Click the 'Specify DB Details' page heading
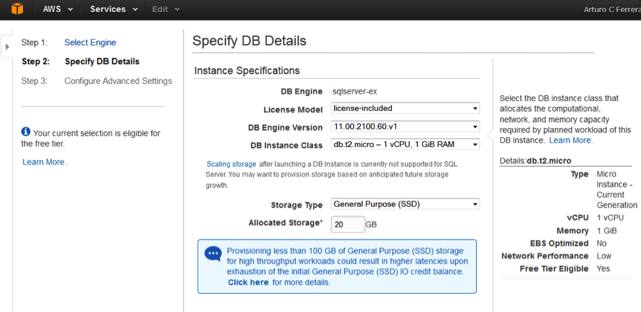Image resolution: width=641 pixels, height=312 pixels. pos(249,41)
